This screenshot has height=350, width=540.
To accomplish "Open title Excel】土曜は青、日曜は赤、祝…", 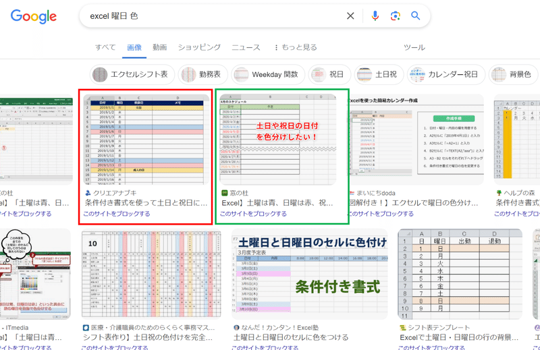I will click(x=277, y=203).
